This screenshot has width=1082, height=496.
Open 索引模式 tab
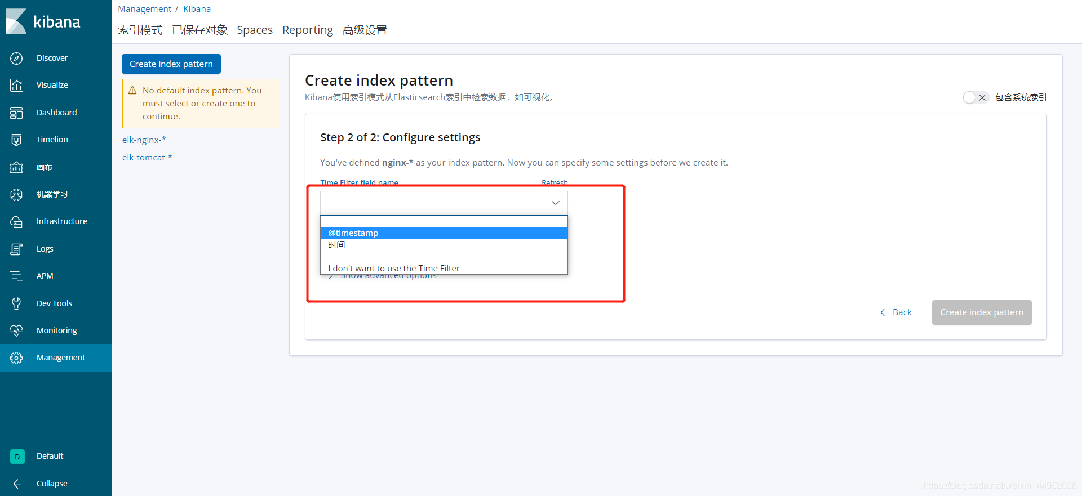click(140, 30)
